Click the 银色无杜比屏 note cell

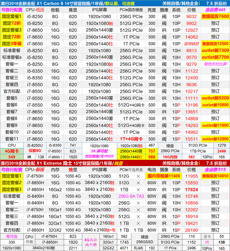pos(215,64)
